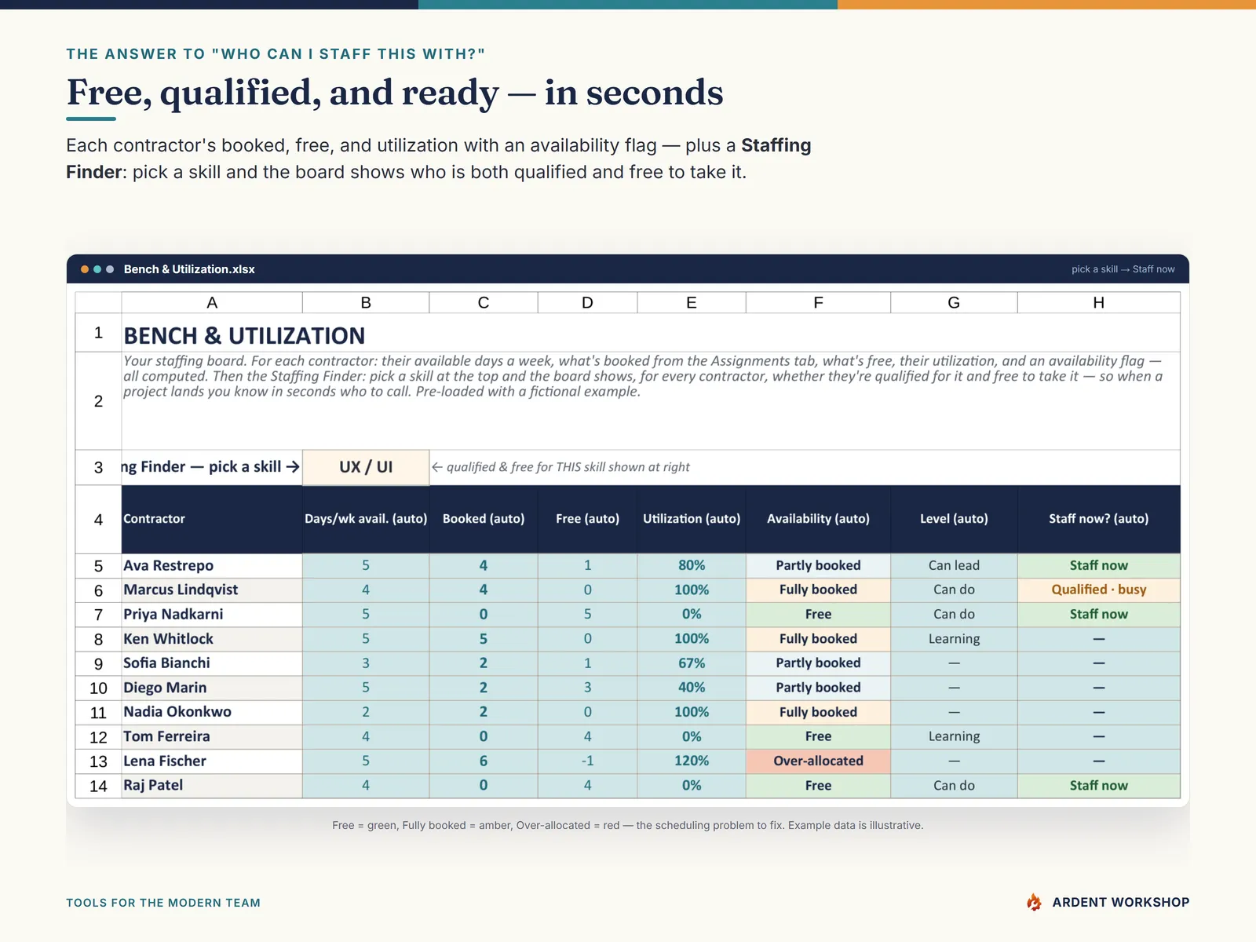The width and height of the screenshot is (1256, 942).
Task: Click the 'qualified & free for THIS skill' note
Action: [x=560, y=467]
